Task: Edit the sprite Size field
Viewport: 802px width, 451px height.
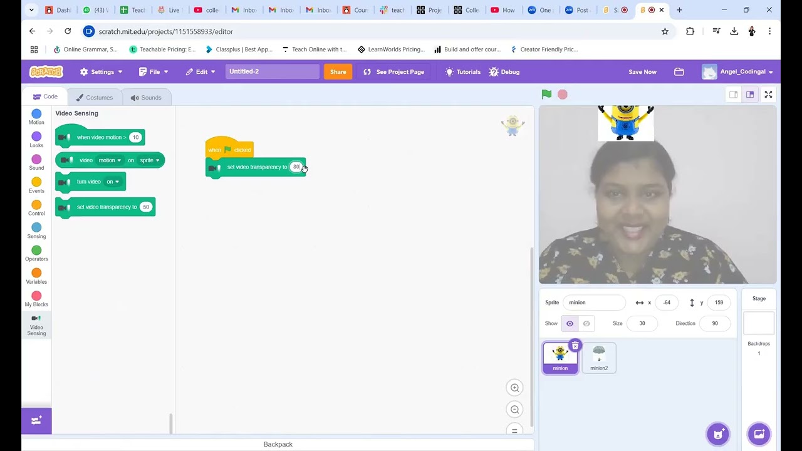Action: coord(642,323)
